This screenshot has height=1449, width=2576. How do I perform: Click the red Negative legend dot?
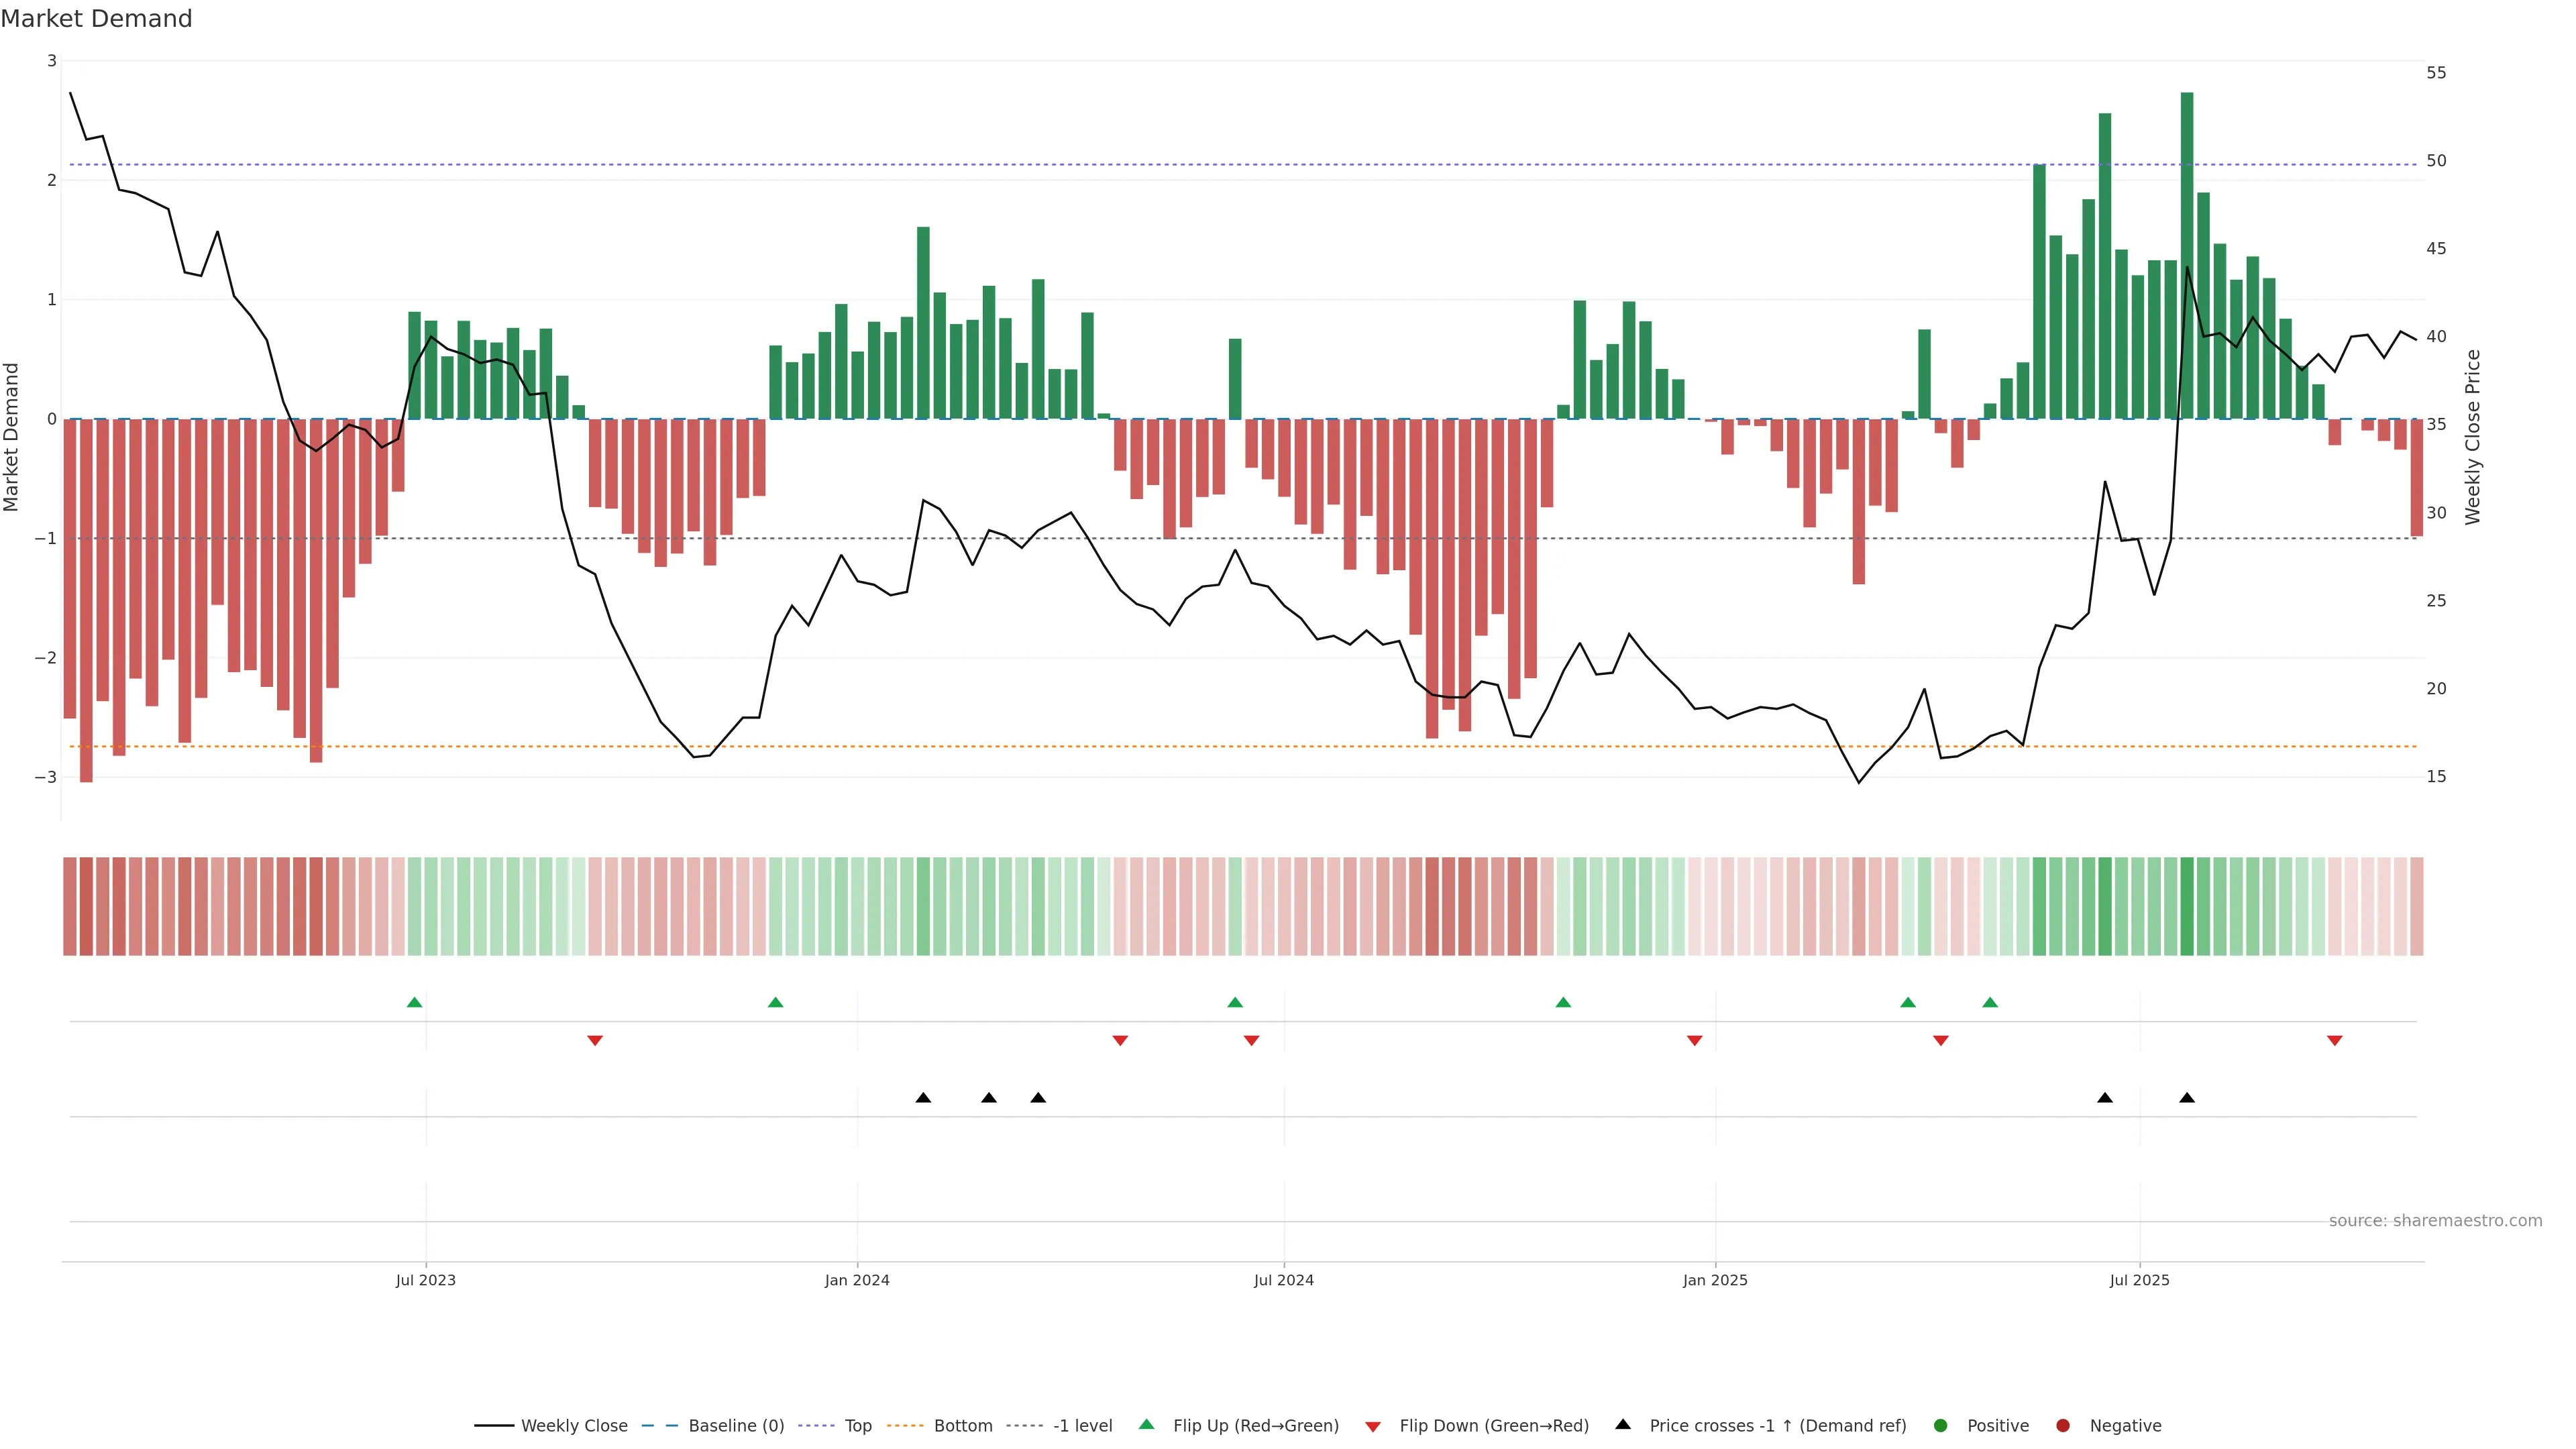[2063, 1426]
